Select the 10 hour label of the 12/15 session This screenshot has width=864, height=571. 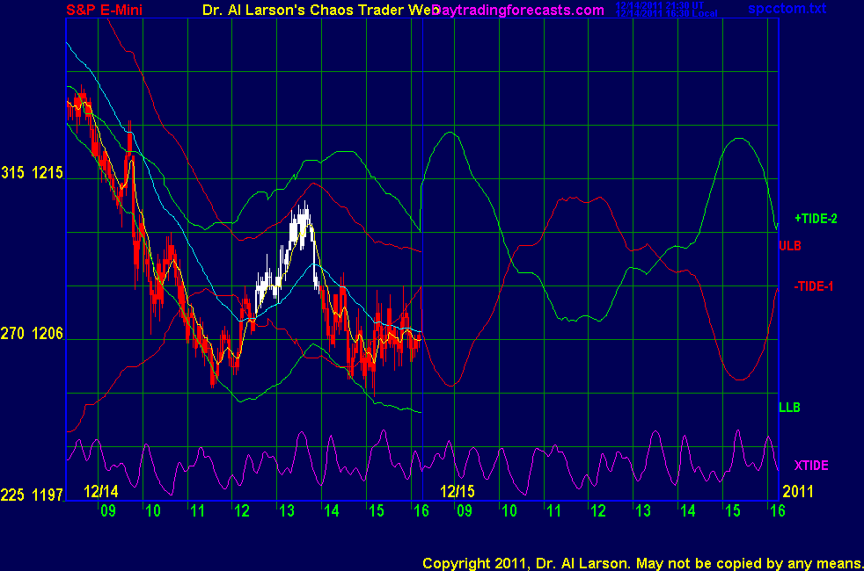(509, 511)
